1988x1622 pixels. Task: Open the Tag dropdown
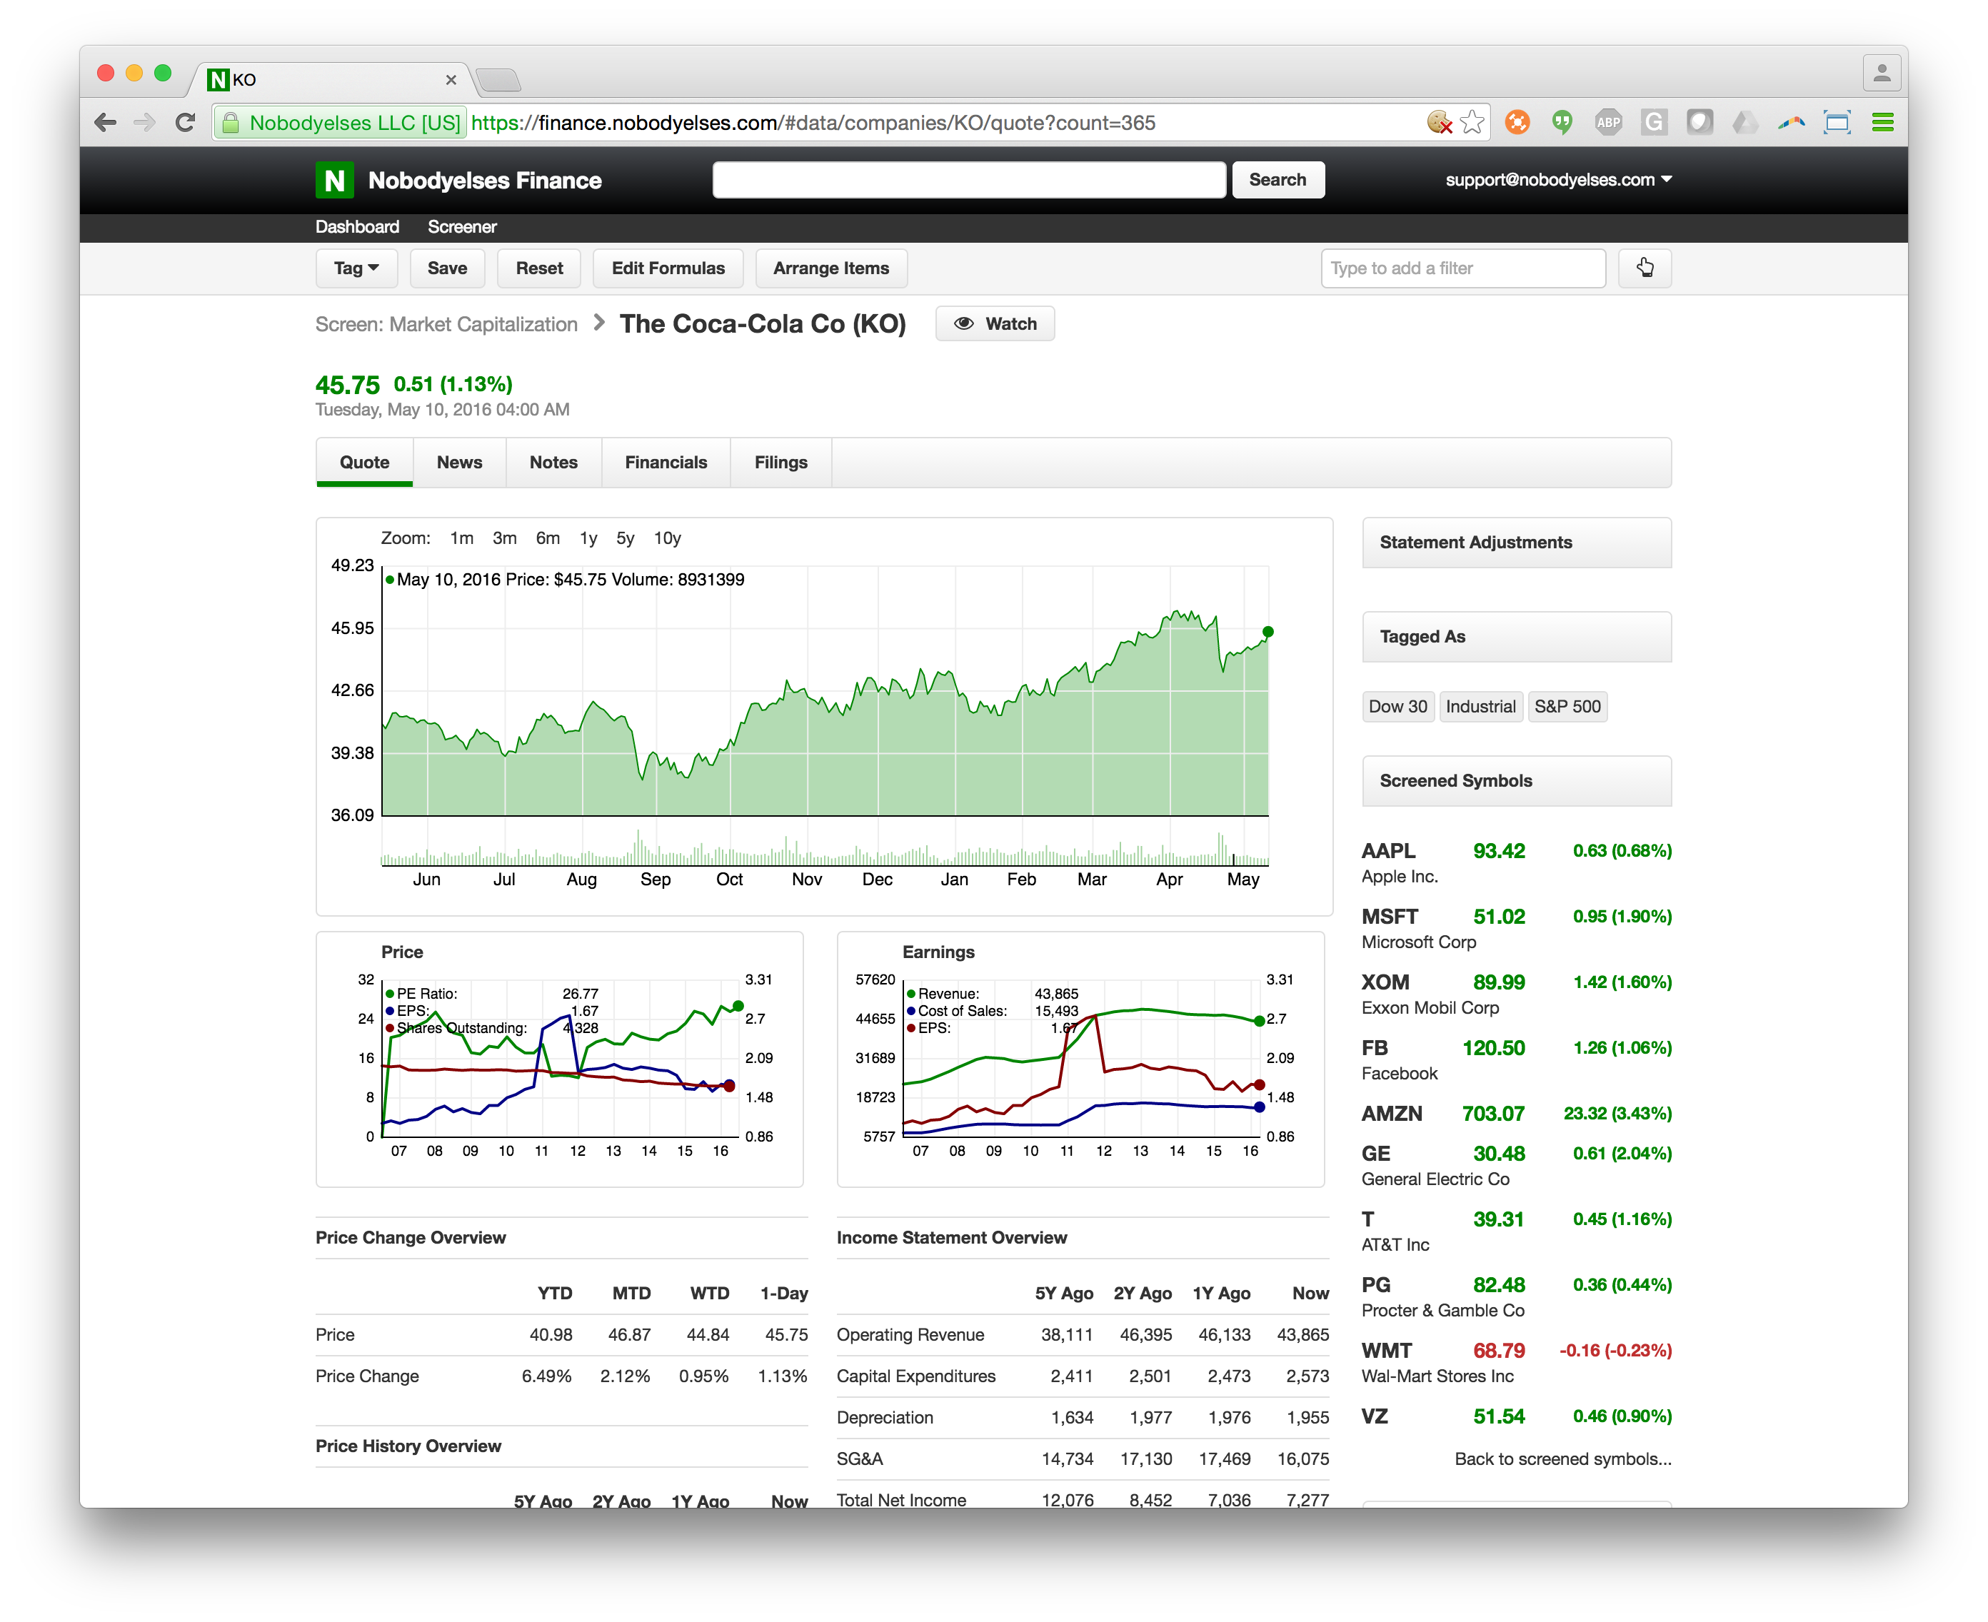click(356, 268)
